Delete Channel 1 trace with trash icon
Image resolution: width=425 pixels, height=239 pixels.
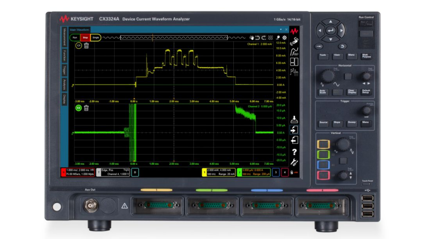(x=86, y=46)
